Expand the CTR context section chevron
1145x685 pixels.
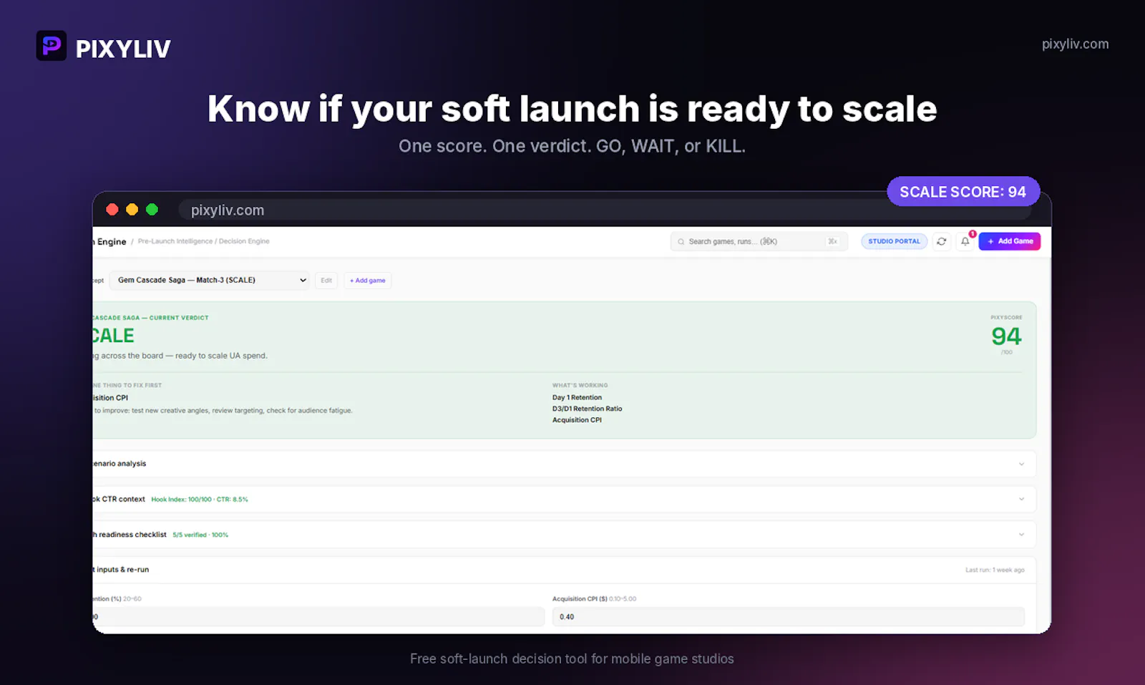tap(1021, 499)
